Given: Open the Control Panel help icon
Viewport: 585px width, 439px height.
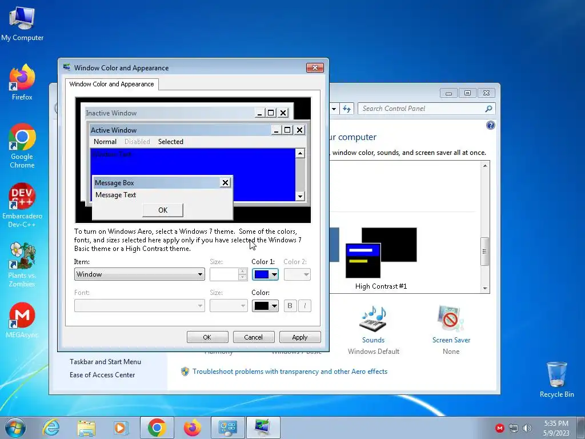Looking at the screenshot, I should click(x=491, y=125).
